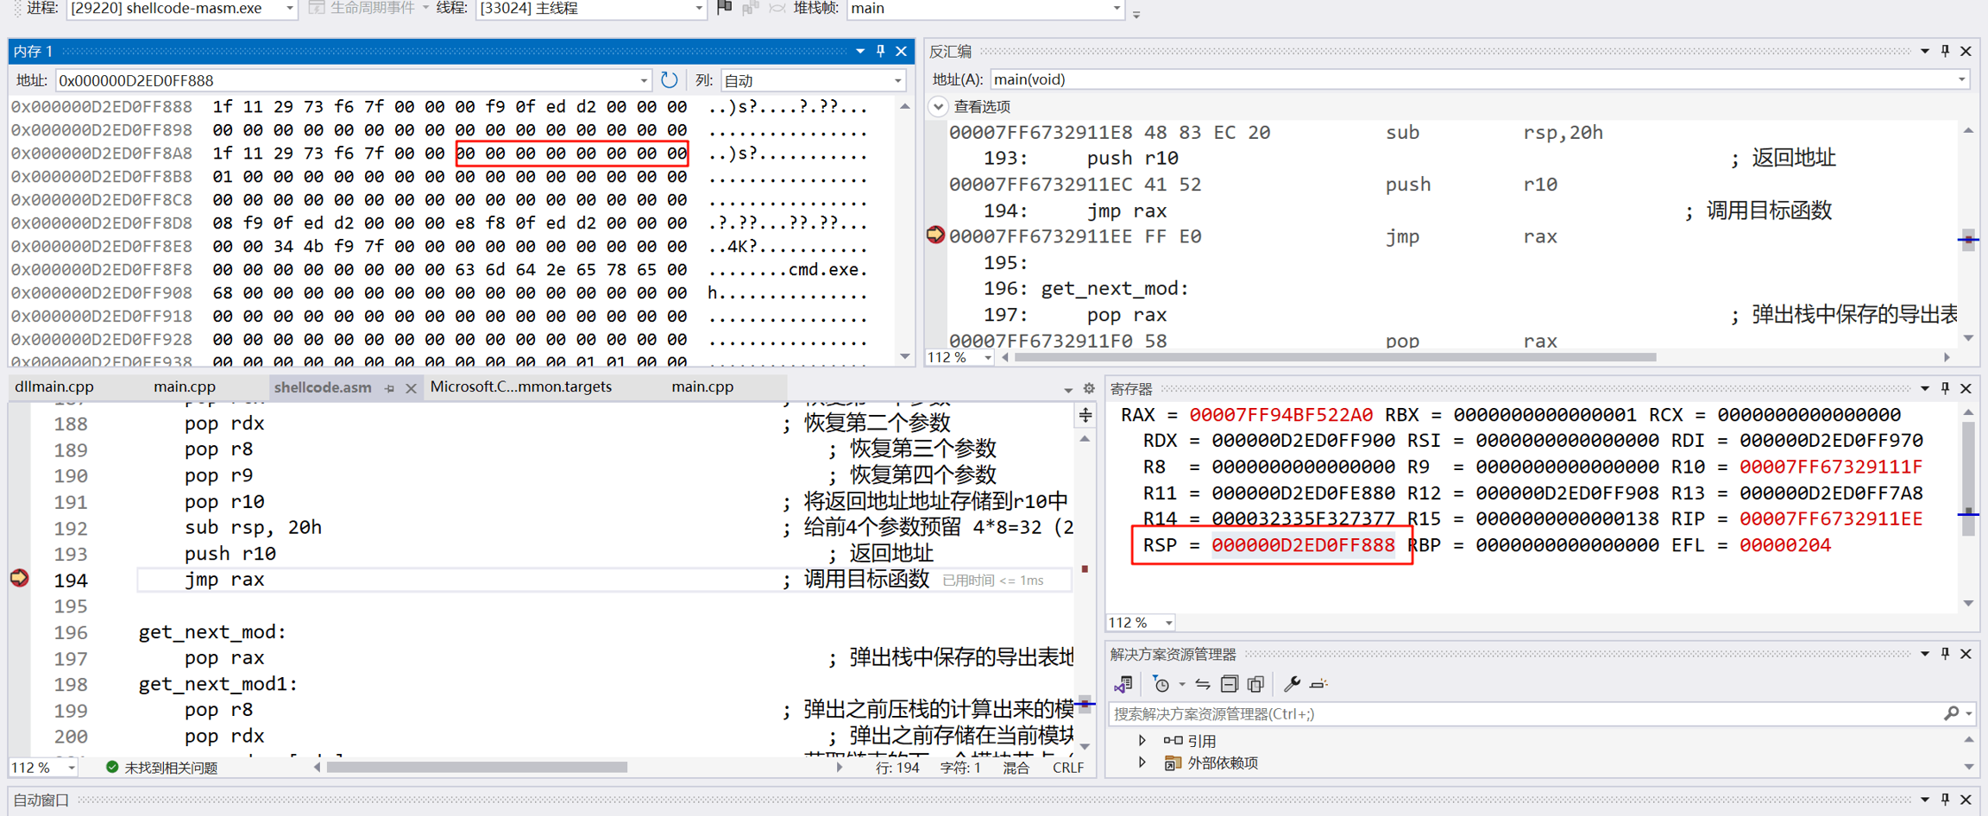Open the process dropdown for shellcode-masm.exe
1988x816 pixels.
coord(289,9)
